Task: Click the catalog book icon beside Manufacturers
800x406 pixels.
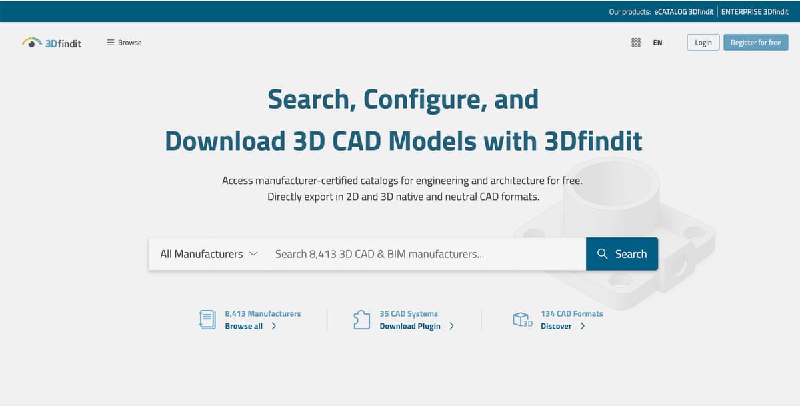Action: [207, 319]
